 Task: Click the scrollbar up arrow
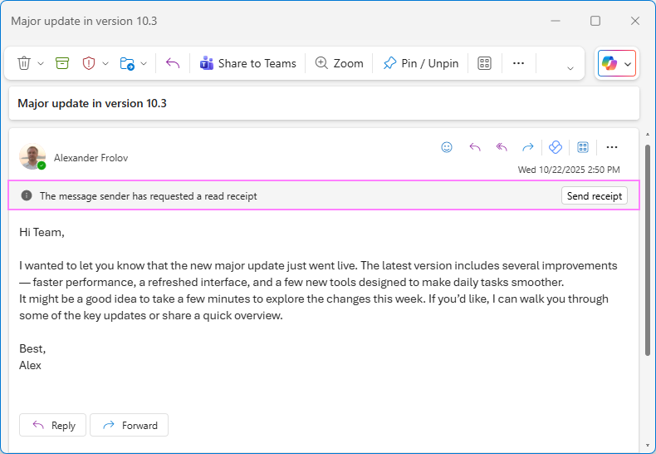click(x=648, y=135)
